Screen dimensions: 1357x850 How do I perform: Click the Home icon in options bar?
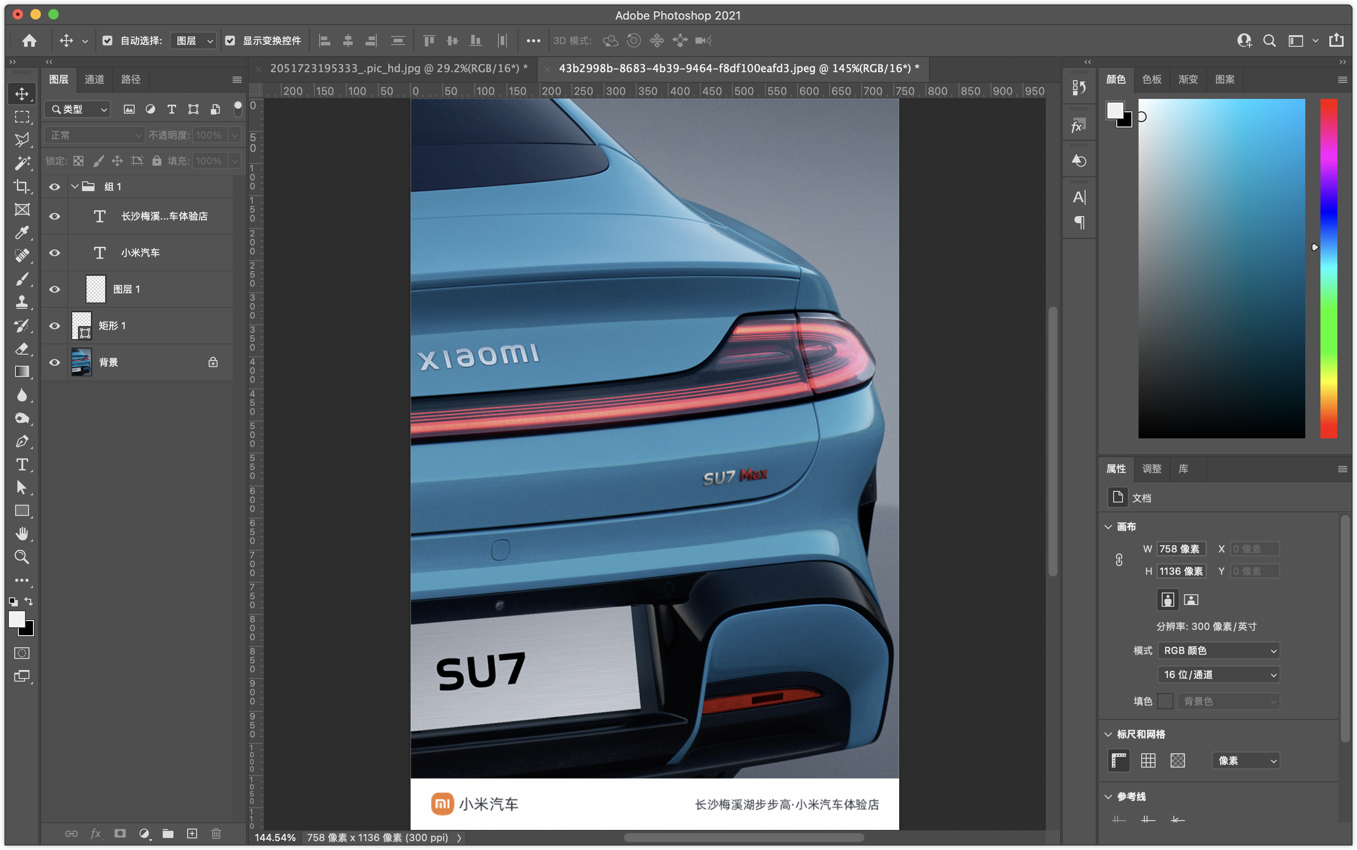[29, 41]
